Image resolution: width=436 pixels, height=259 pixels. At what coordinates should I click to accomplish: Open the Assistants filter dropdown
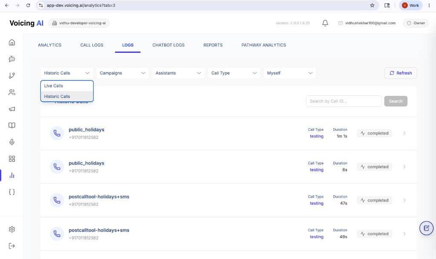[178, 73]
